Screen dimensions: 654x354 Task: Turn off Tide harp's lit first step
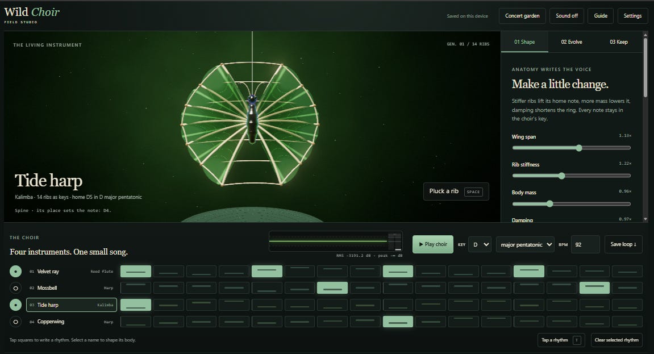[x=136, y=305]
